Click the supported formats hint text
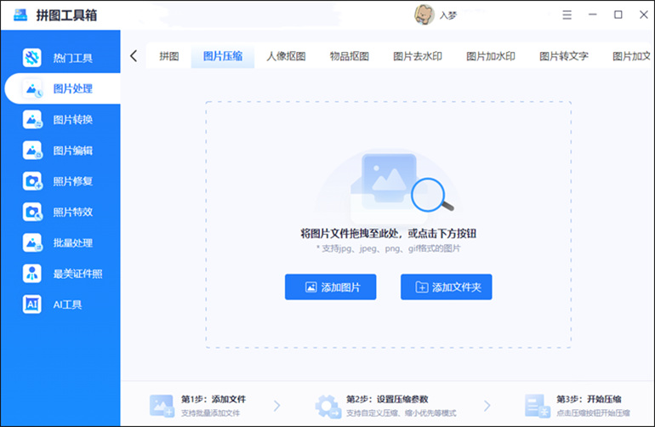 (x=389, y=248)
